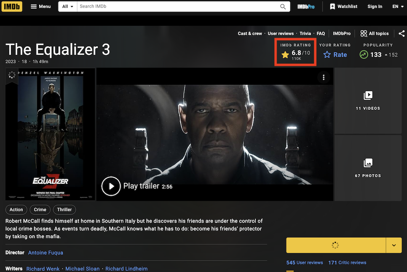Open the 11 Videos tile
Viewport: 407px width, 272px height.
pos(368,101)
